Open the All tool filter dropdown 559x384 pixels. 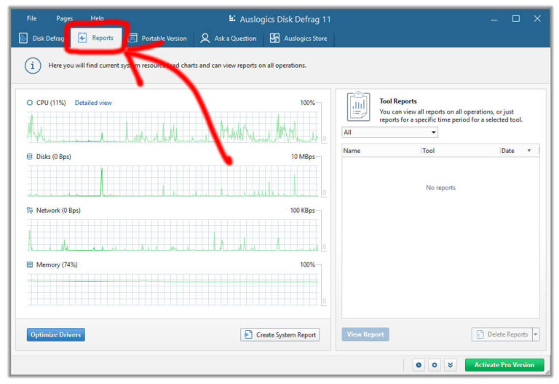[x=389, y=133]
